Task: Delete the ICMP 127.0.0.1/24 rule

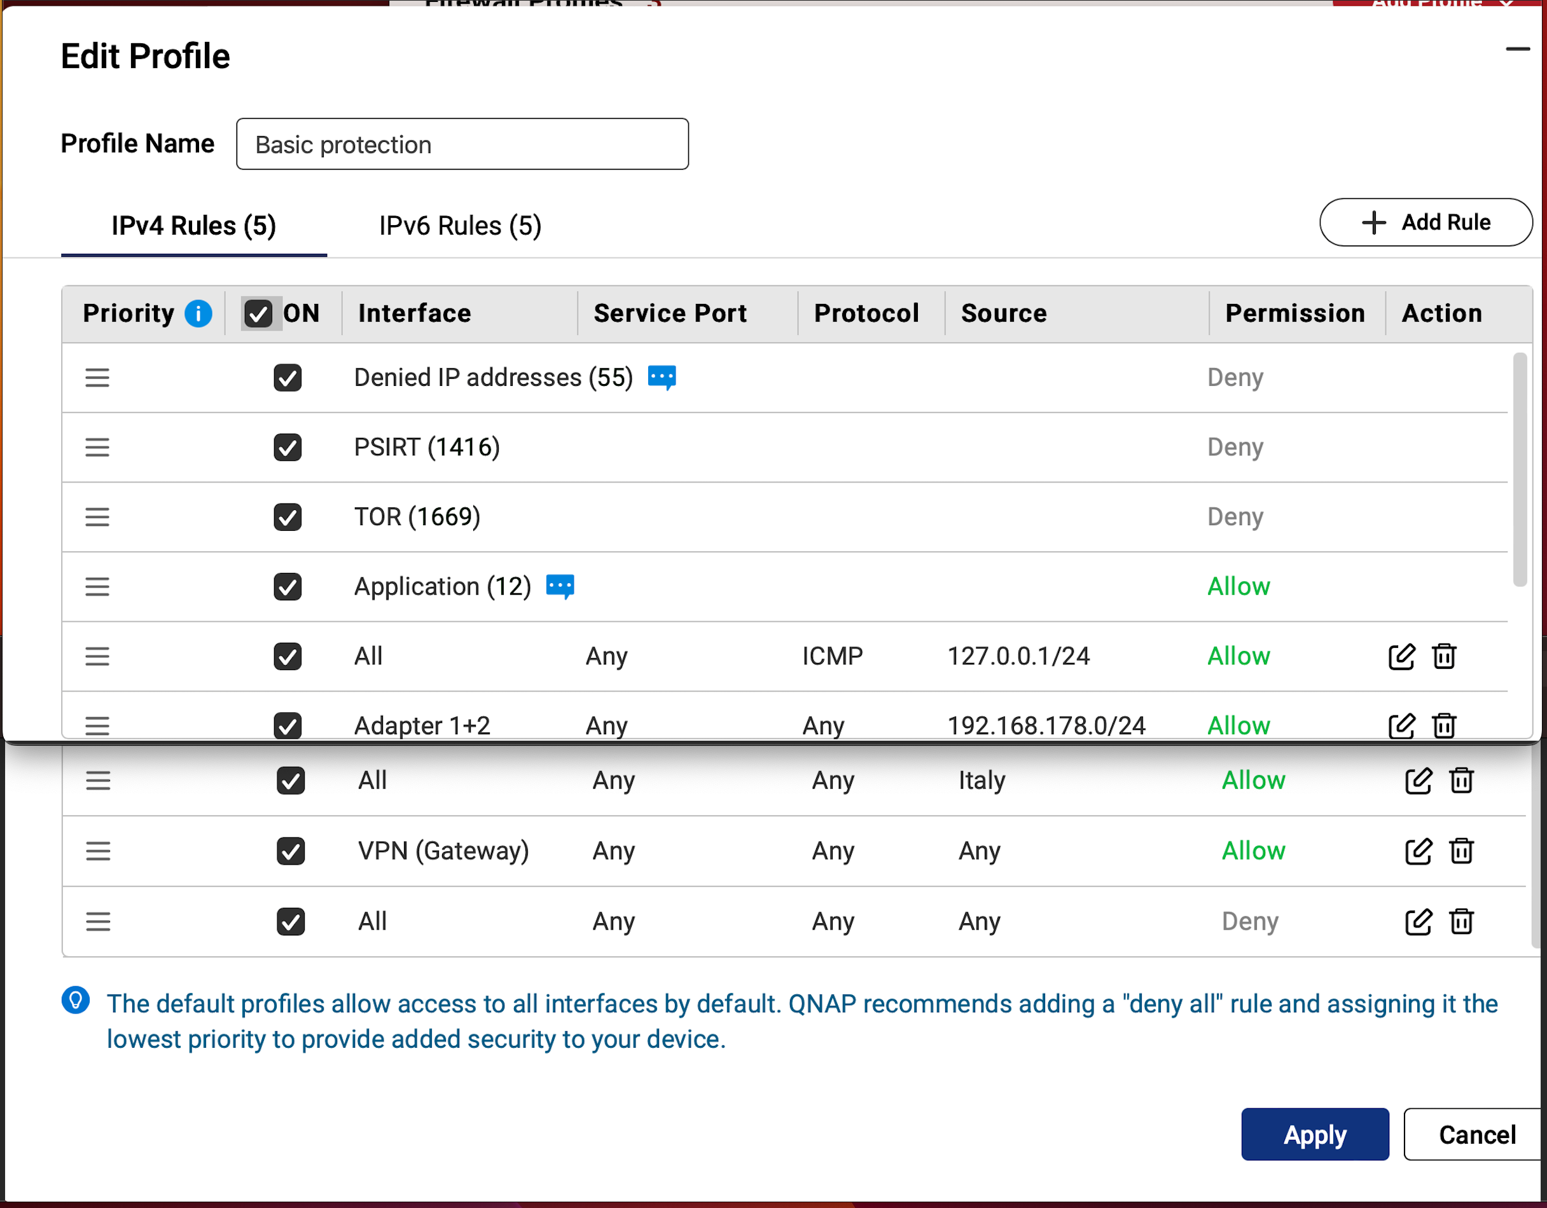Action: pos(1443,656)
